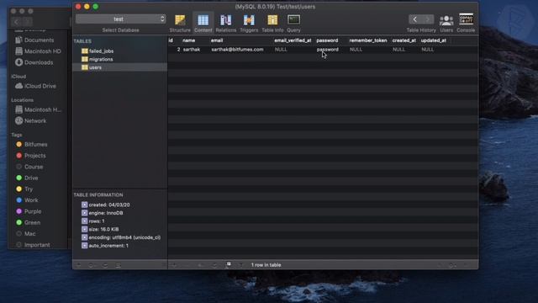The width and height of the screenshot is (538, 303).
Task: Open Network in Finder Locations
Action: click(30, 121)
